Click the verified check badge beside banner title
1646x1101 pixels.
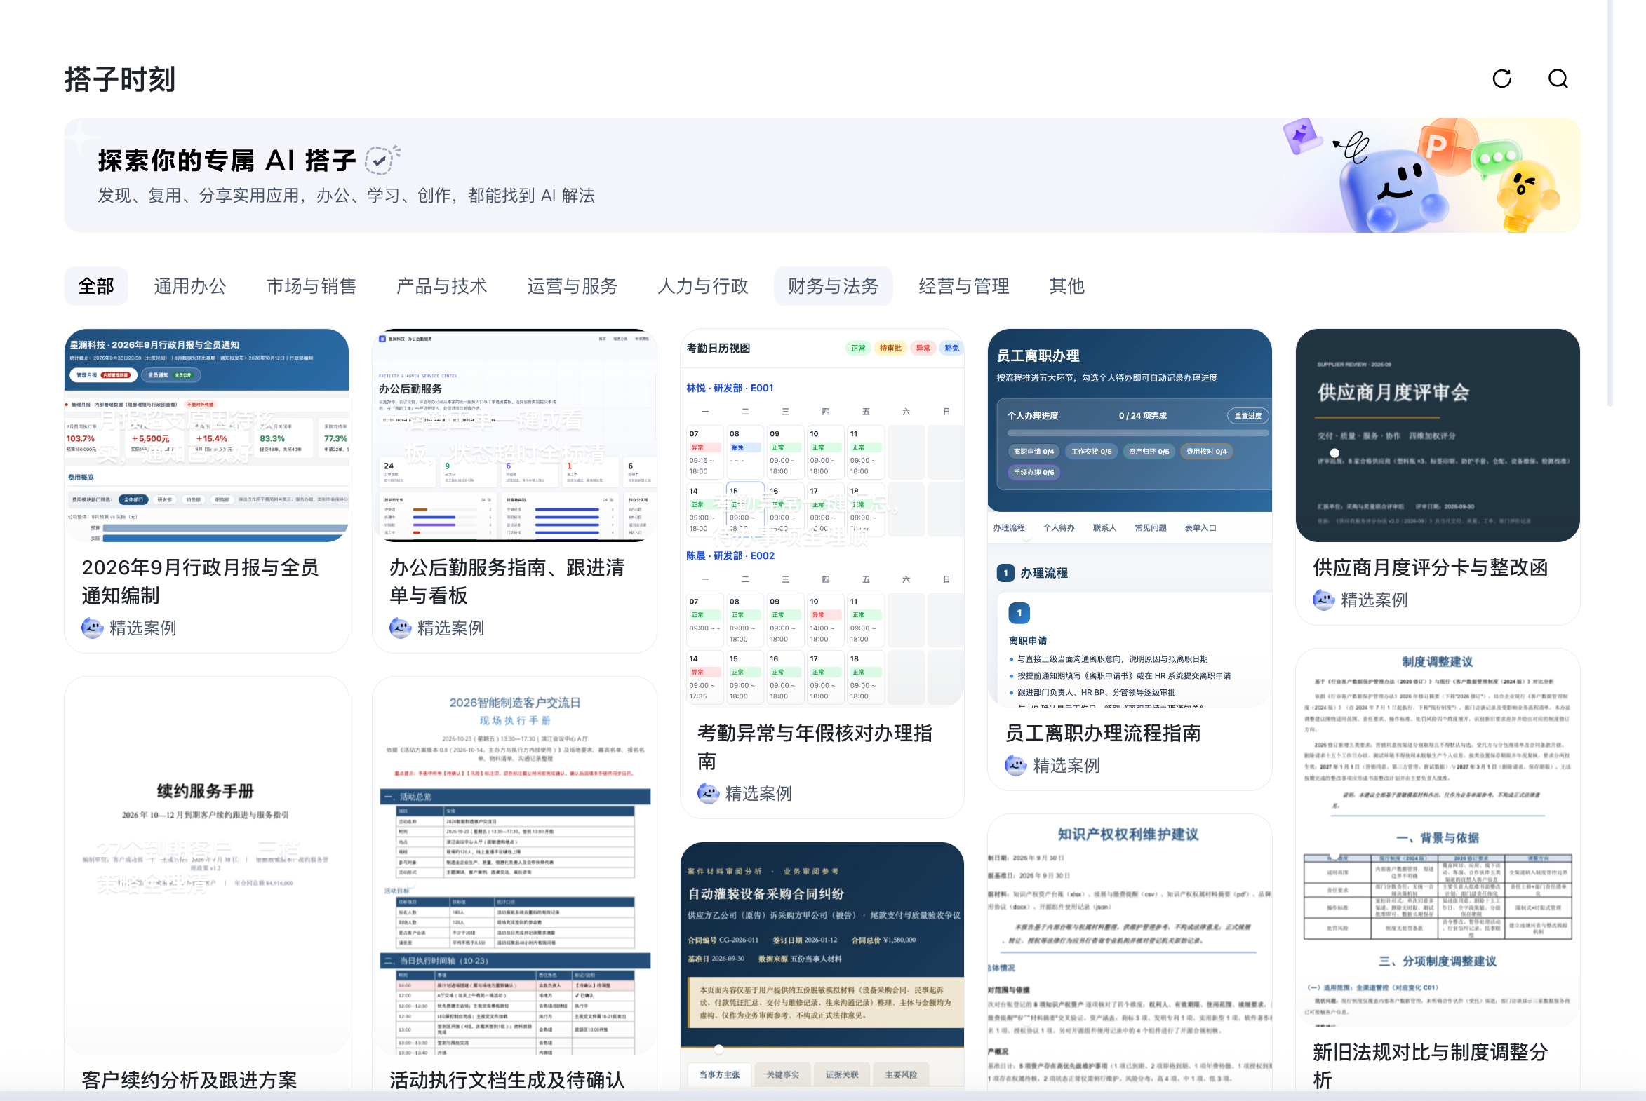coord(382,160)
